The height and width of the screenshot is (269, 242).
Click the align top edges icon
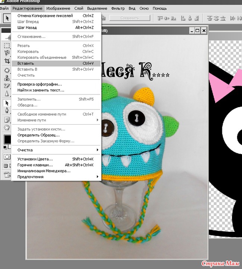click(x=160, y=18)
